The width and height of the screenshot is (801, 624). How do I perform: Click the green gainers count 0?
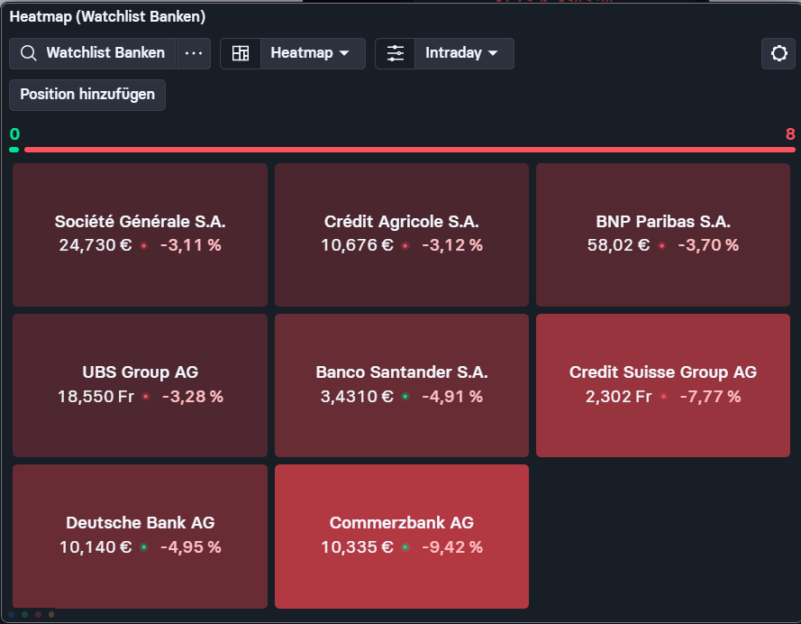(x=14, y=134)
